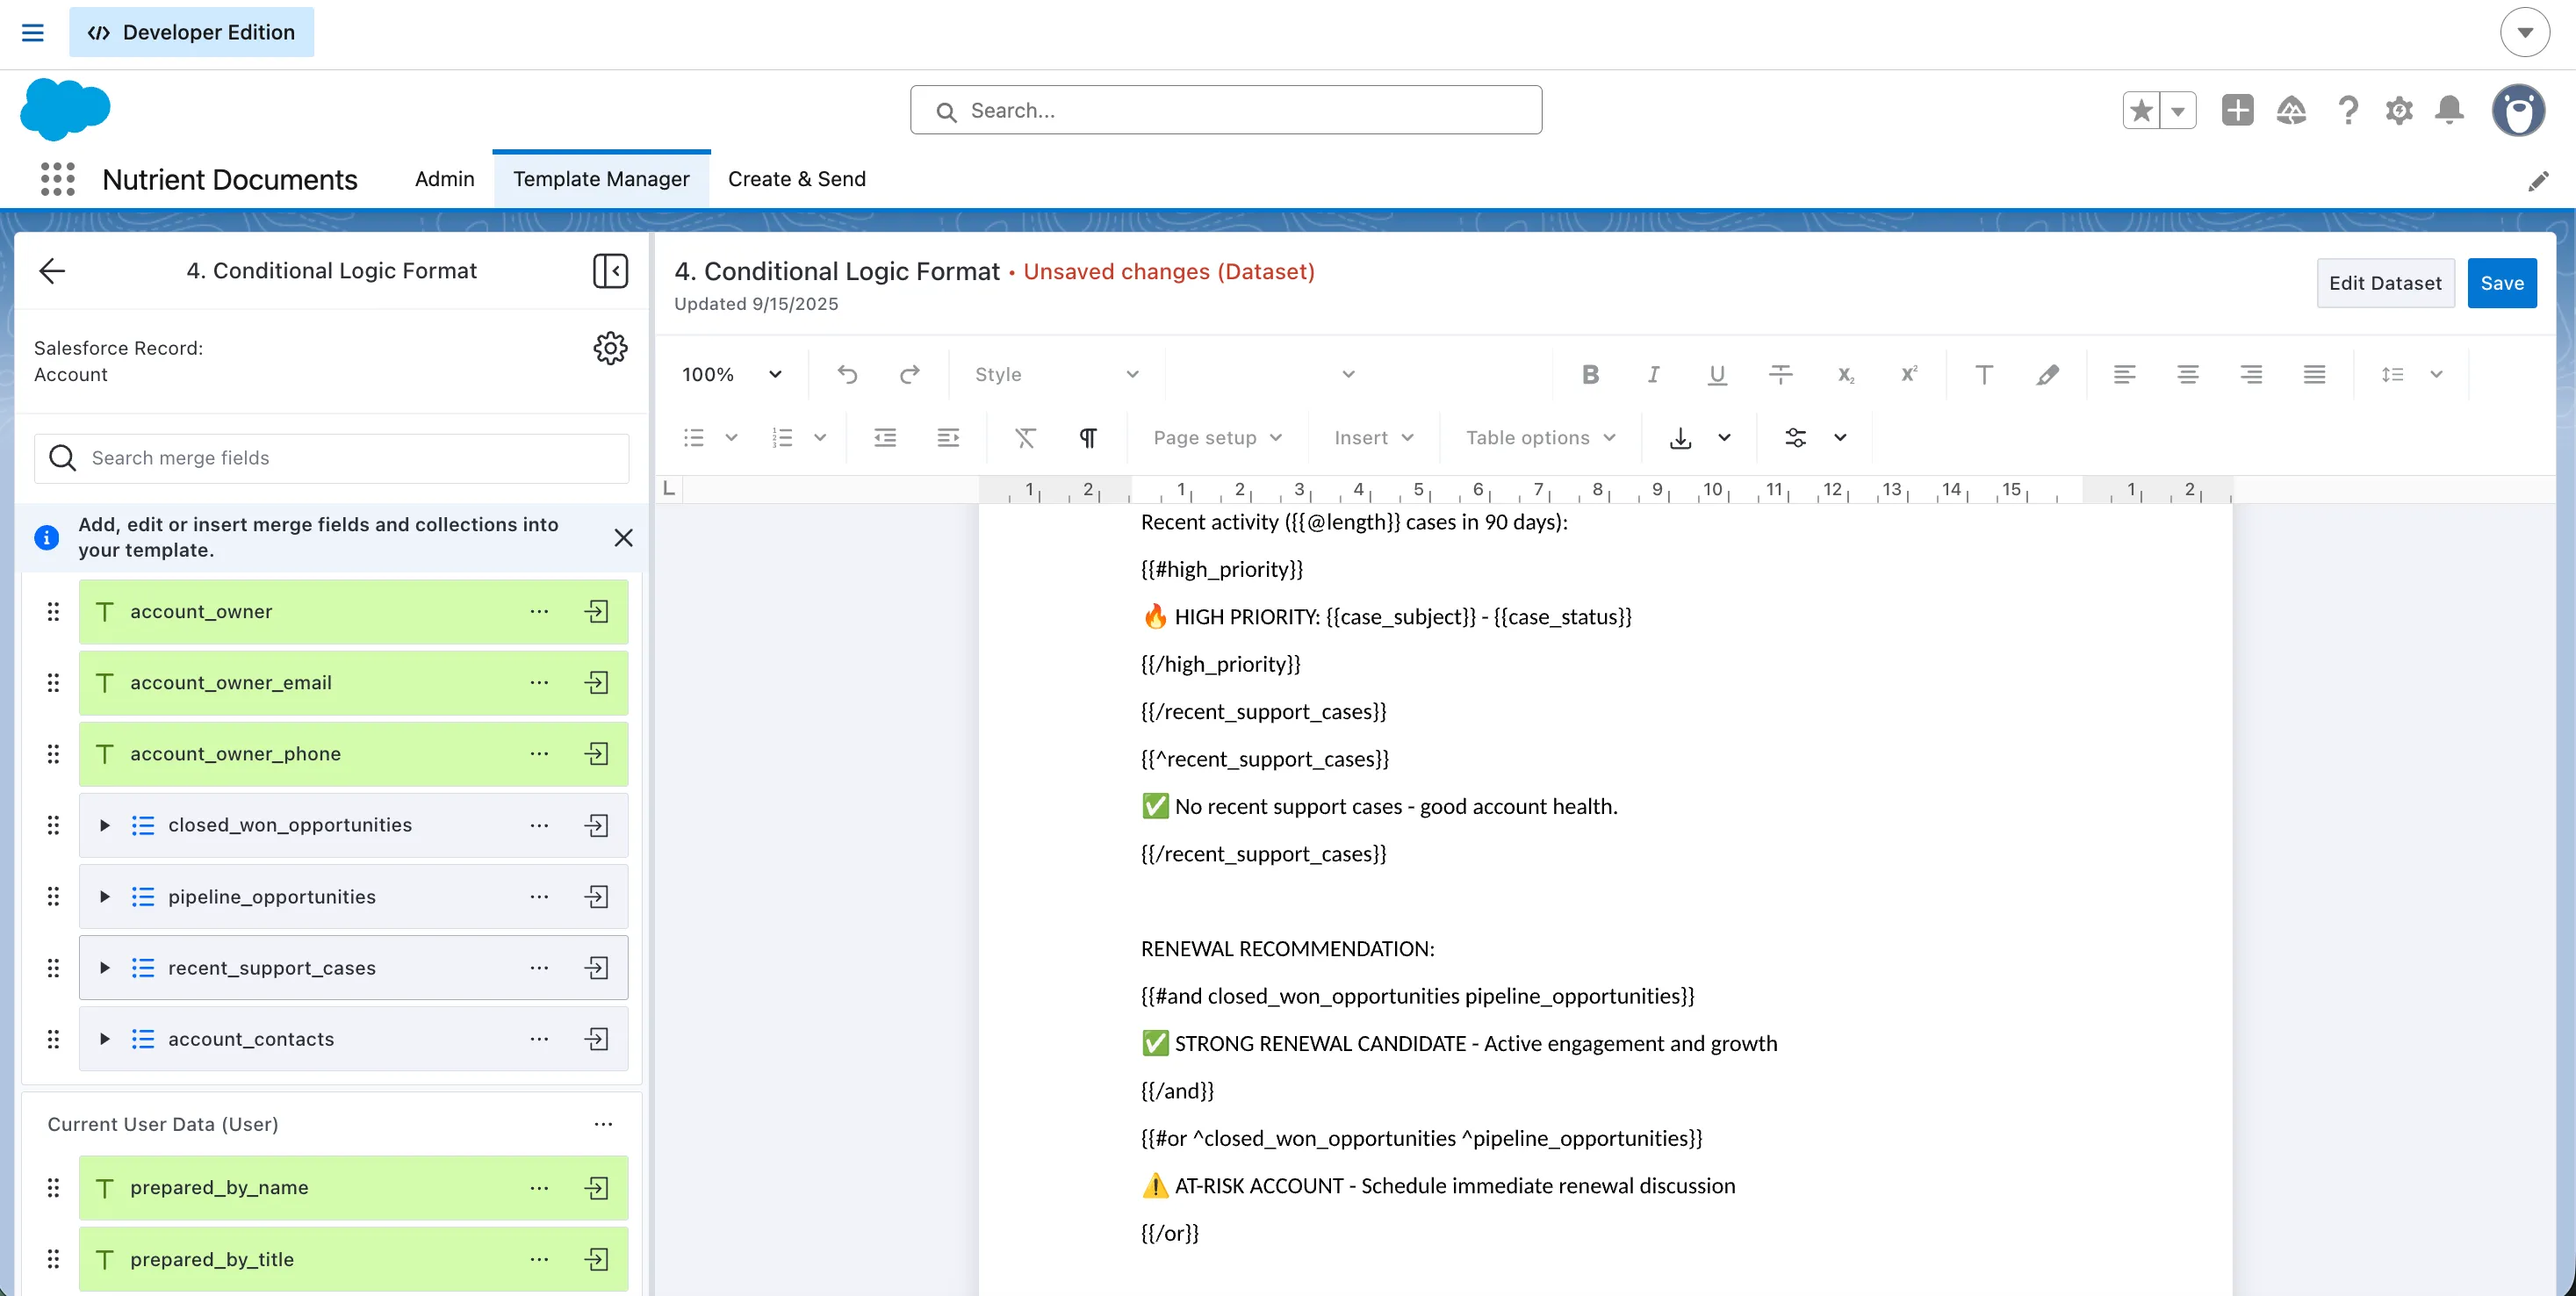
Task: Open the Setup gear menu
Action: [x=2399, y=110]
